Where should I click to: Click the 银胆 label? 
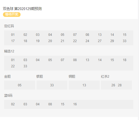pos(39,77)
